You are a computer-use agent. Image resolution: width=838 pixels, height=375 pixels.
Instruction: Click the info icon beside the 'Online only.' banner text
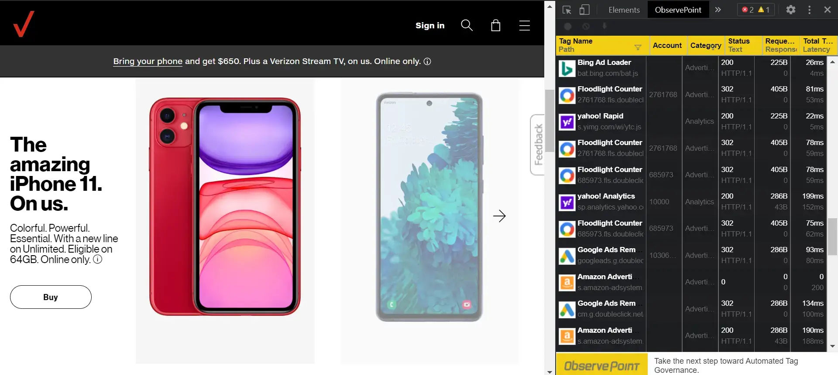(x=427, y=61)
